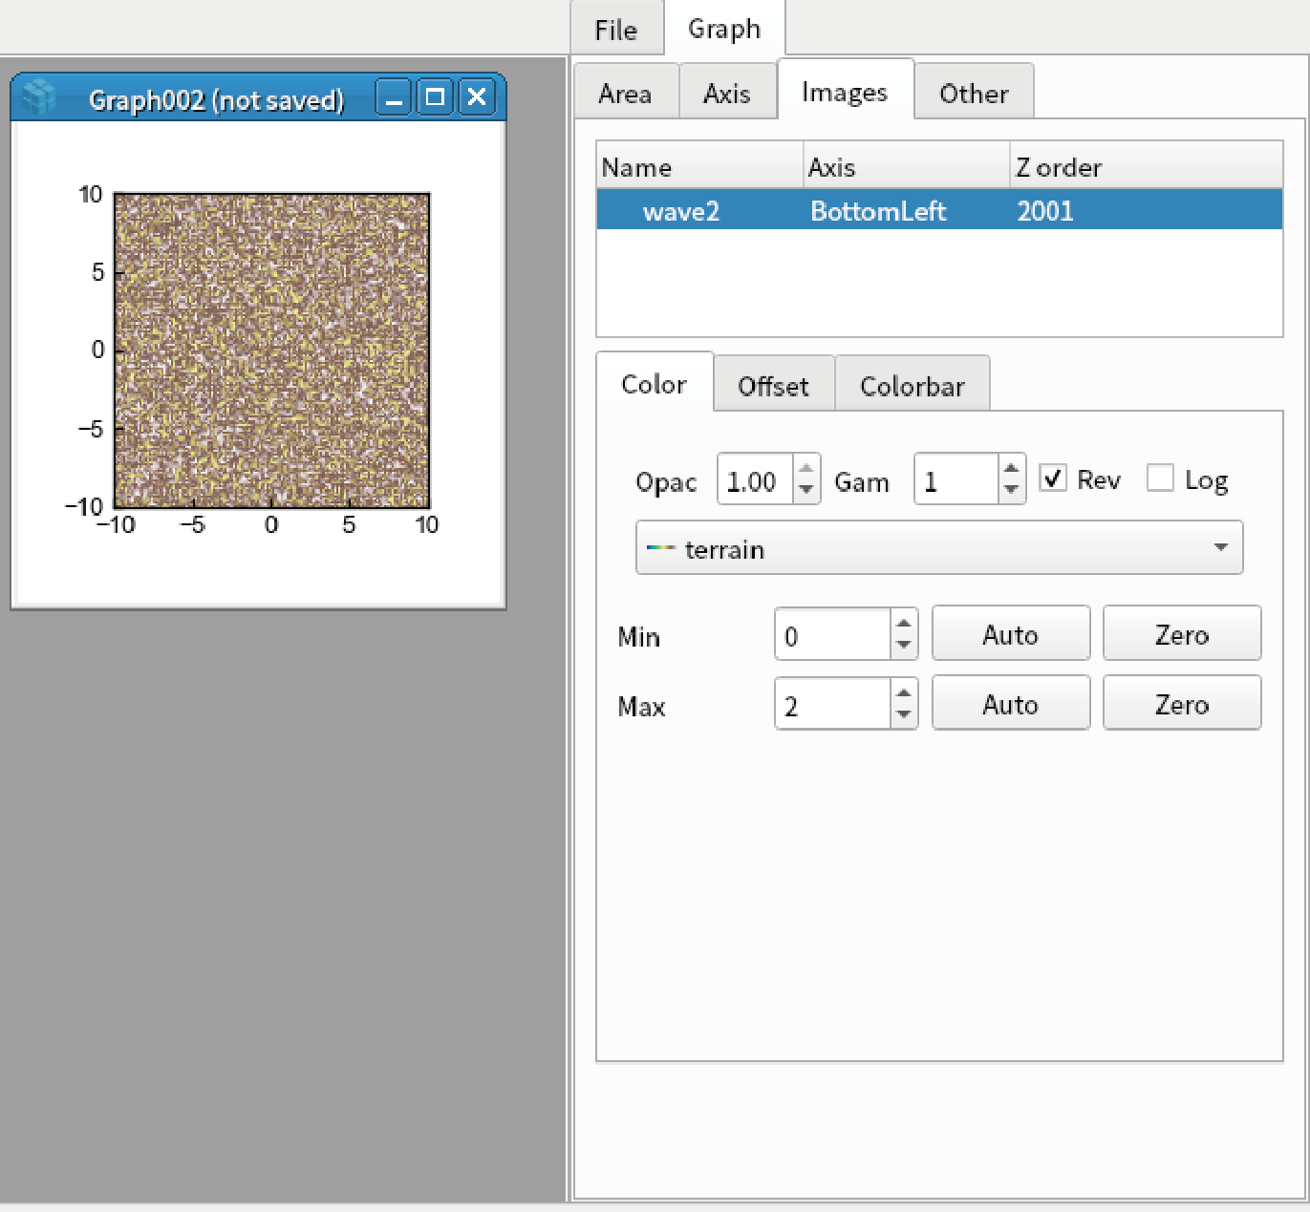Viewport: 1310px width, 1212px height.
Task: Increase the Max value with up arrow
Action: point(903,693)
